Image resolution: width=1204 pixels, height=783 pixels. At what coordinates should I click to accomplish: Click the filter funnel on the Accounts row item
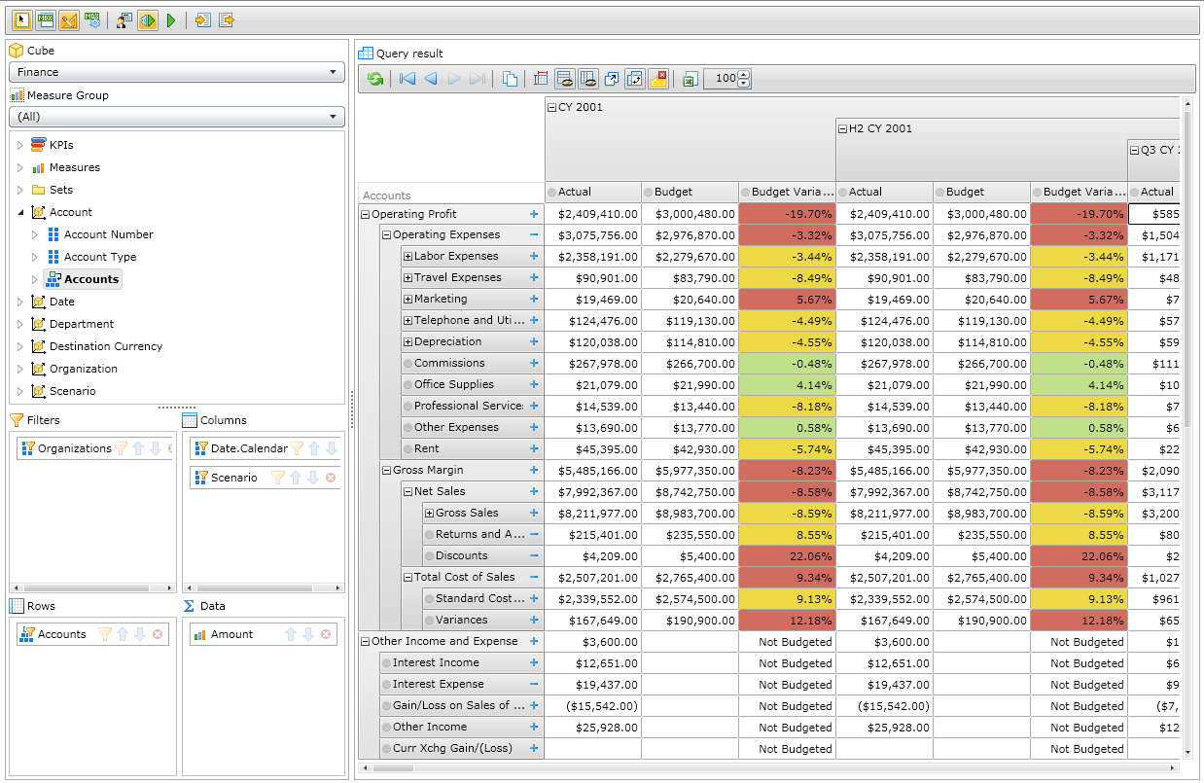coord(105,634)
